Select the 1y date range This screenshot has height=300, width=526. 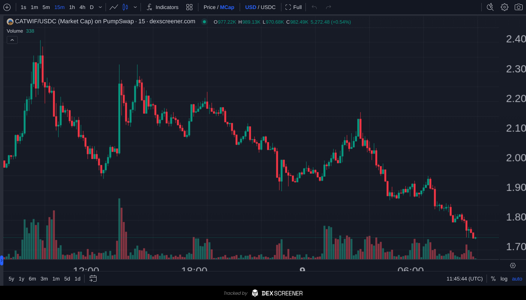pyautogui.click(x=21, y=279)
